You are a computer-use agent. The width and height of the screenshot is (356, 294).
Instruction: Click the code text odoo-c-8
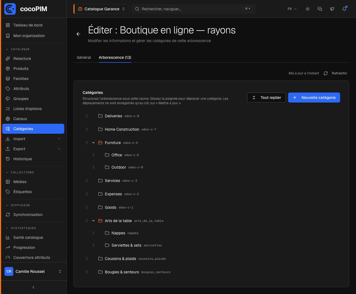(x=132, y=116)
